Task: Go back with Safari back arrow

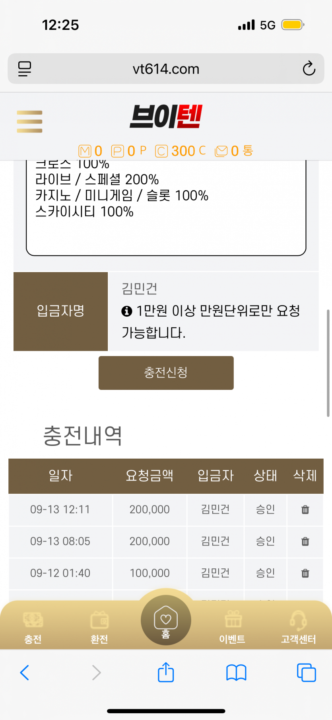Action: [x=25, y=673]
